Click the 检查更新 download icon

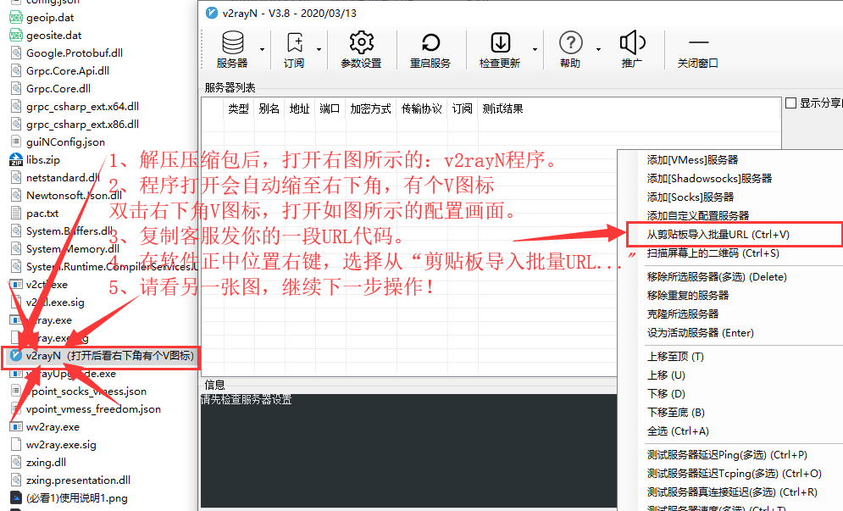point(501,42)
